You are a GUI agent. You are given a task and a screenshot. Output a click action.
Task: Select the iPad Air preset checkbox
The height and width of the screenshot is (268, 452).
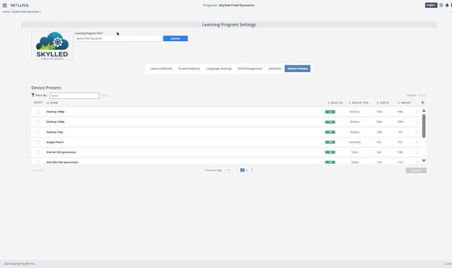(38, 152)
